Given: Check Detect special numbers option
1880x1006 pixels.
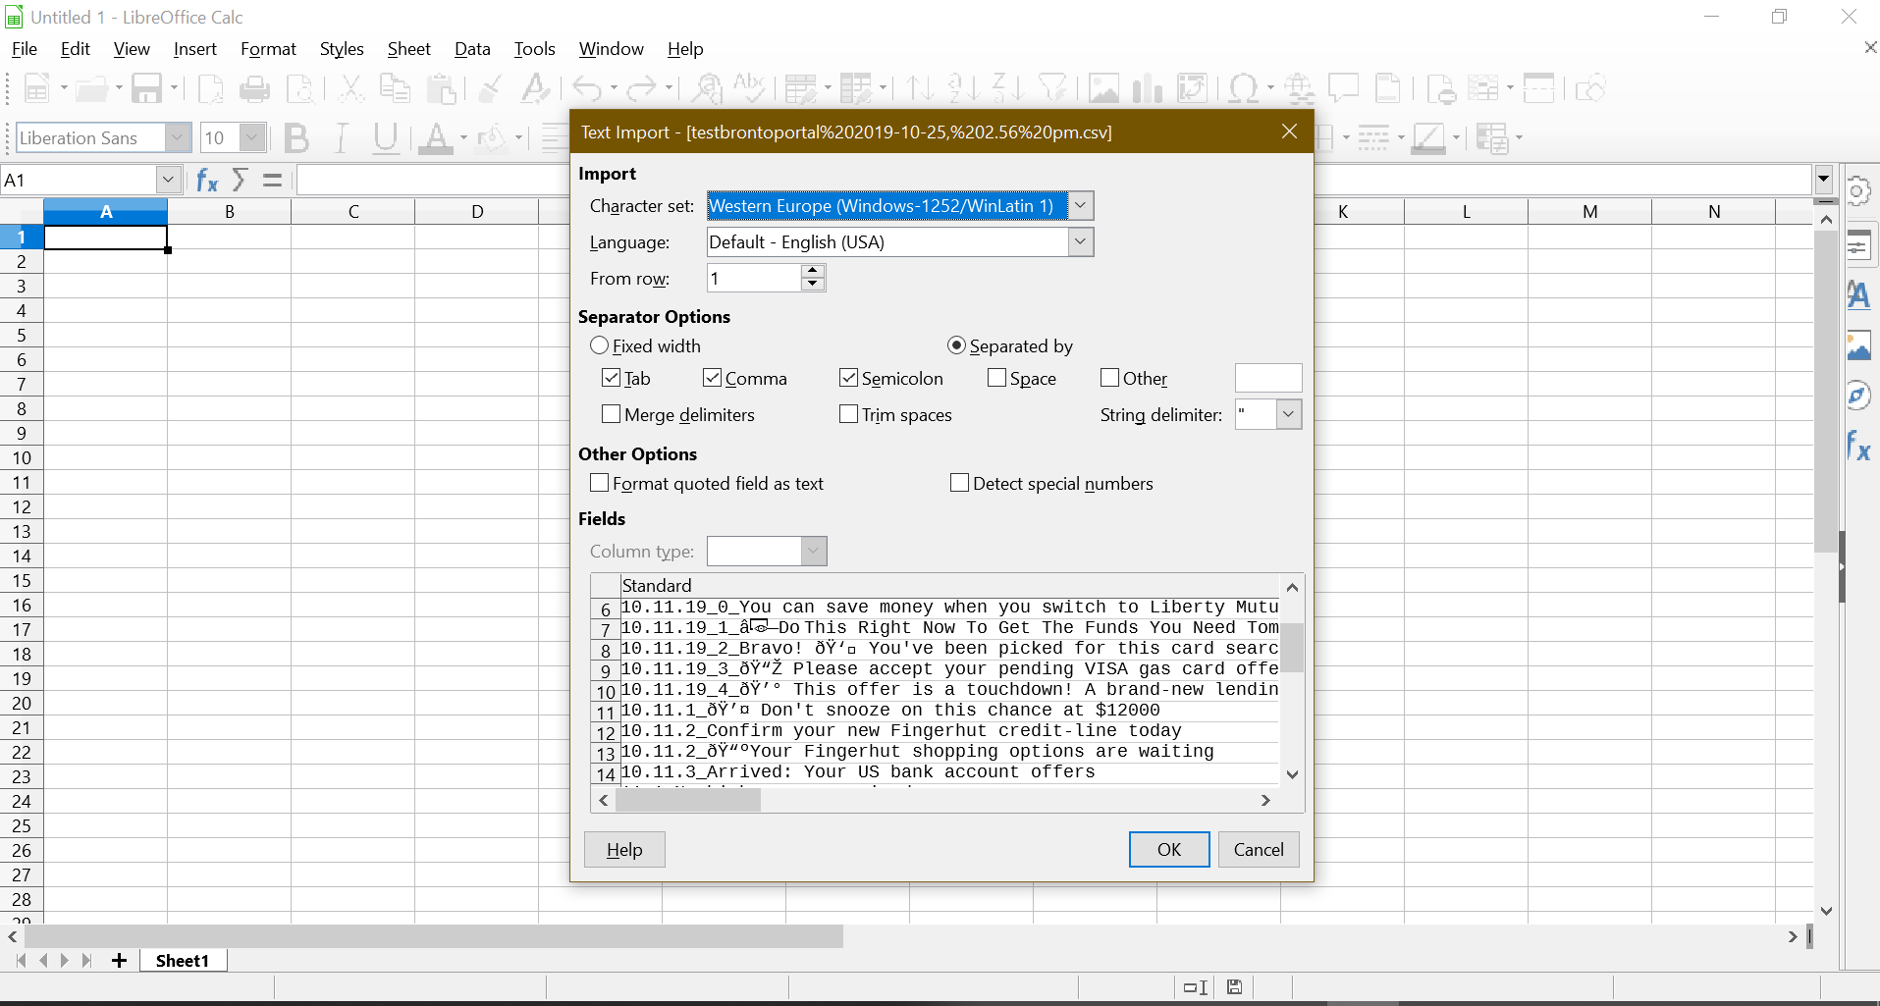Looking at the screenshot, I should 960,483.
